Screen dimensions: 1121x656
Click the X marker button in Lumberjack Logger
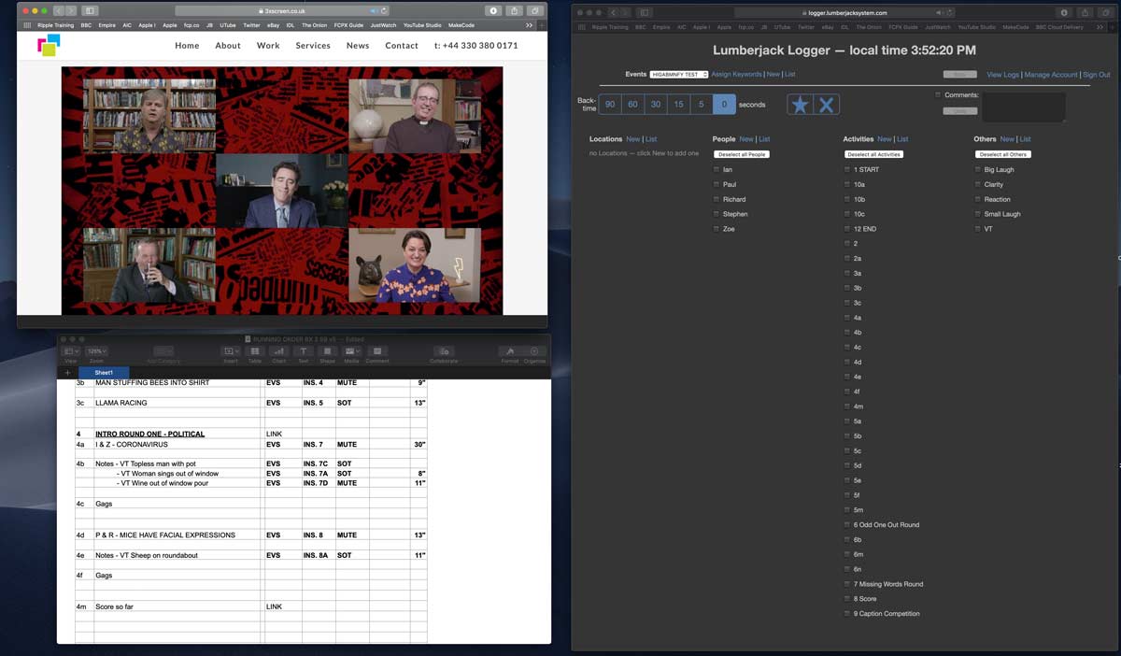click(826, 105)
